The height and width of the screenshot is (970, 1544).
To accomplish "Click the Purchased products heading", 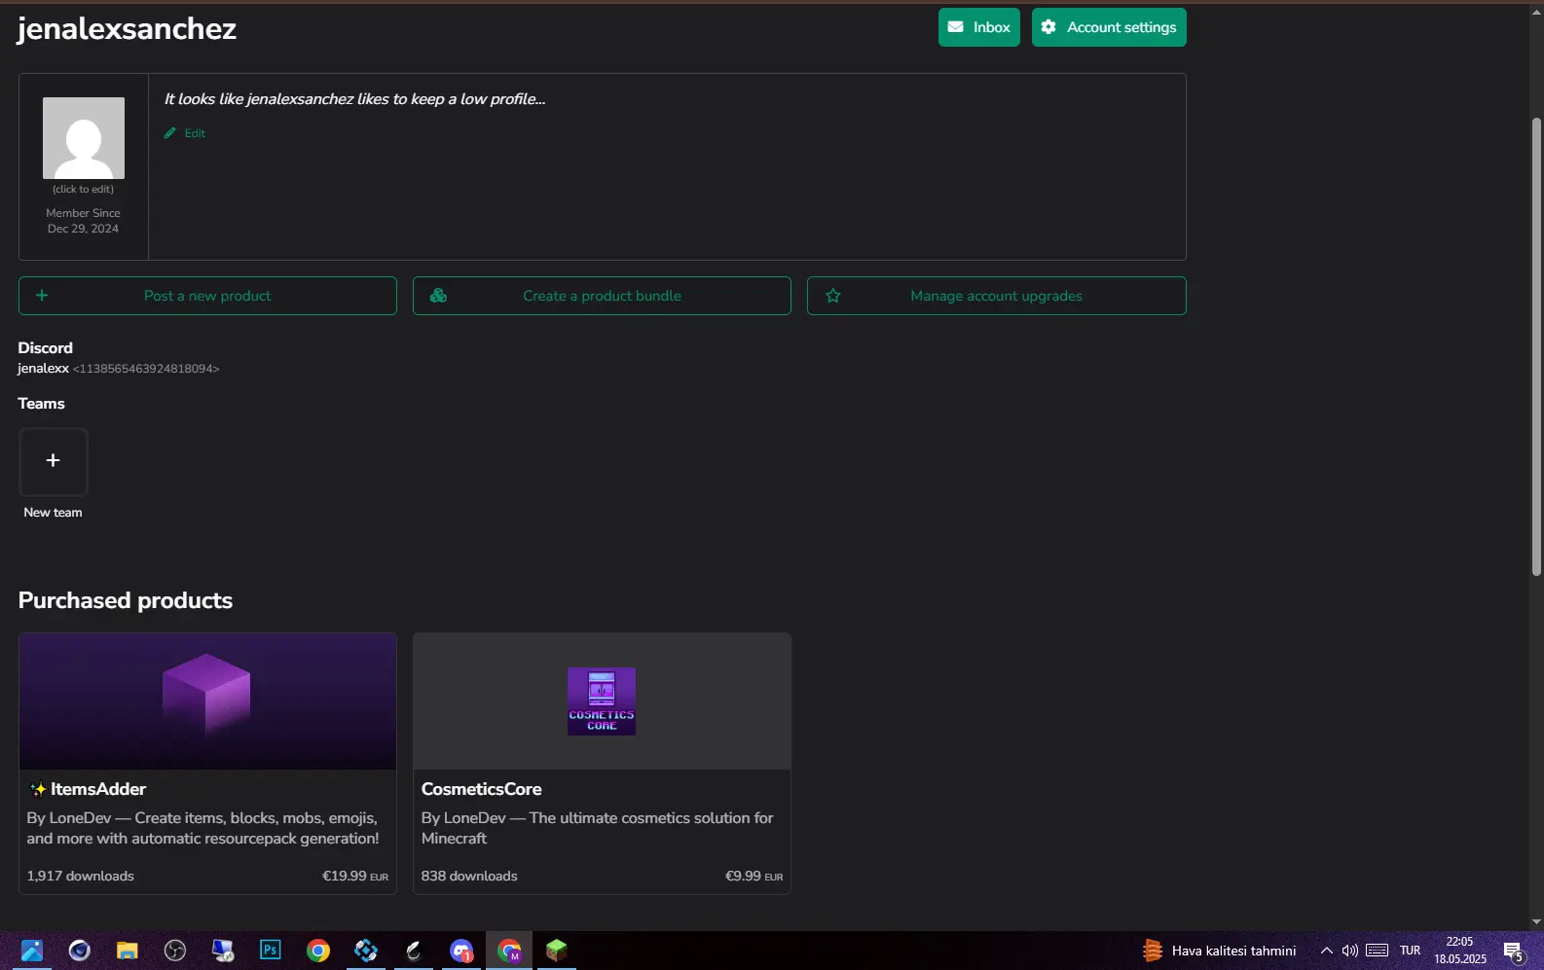I will [x=126, y=600].
